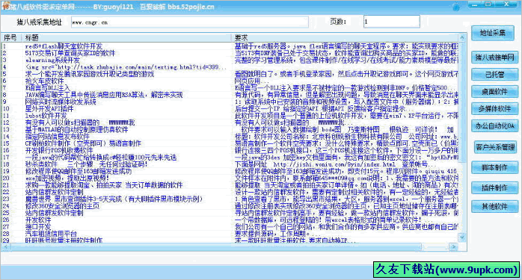Click the vertical scrollbar's down arrow
Screen dimensions: 522x280
[x=461, y=237]
